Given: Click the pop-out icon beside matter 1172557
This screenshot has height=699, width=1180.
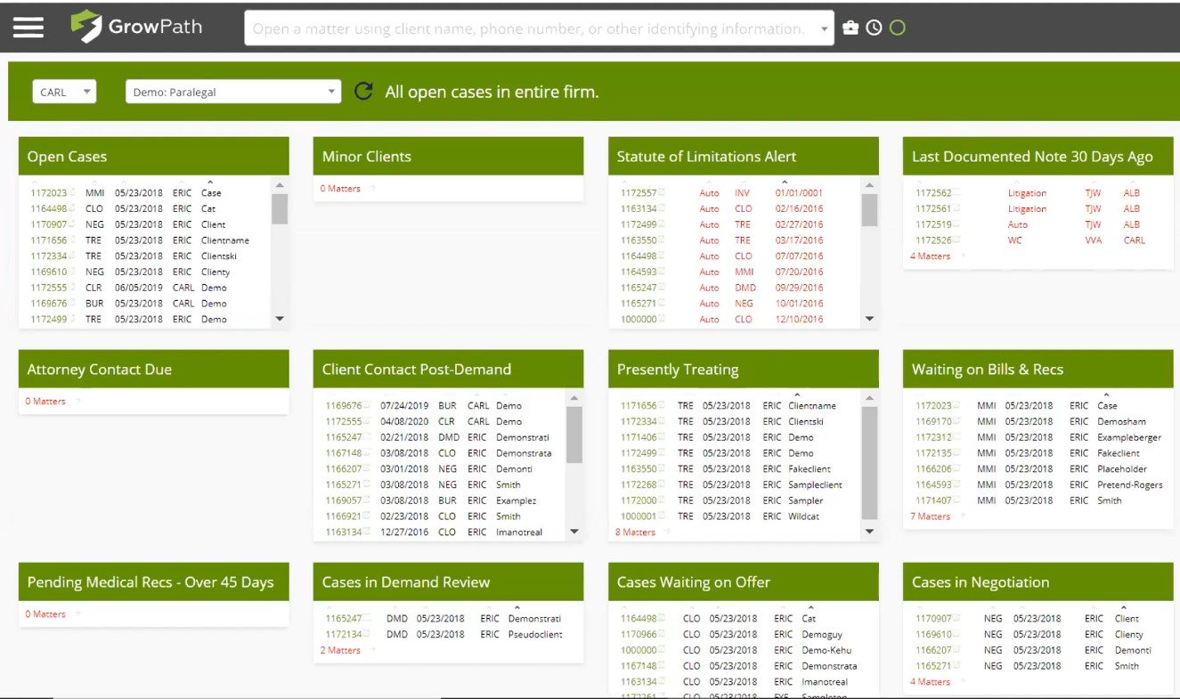Looking at the screenshot, I should [x=663, y=192].
